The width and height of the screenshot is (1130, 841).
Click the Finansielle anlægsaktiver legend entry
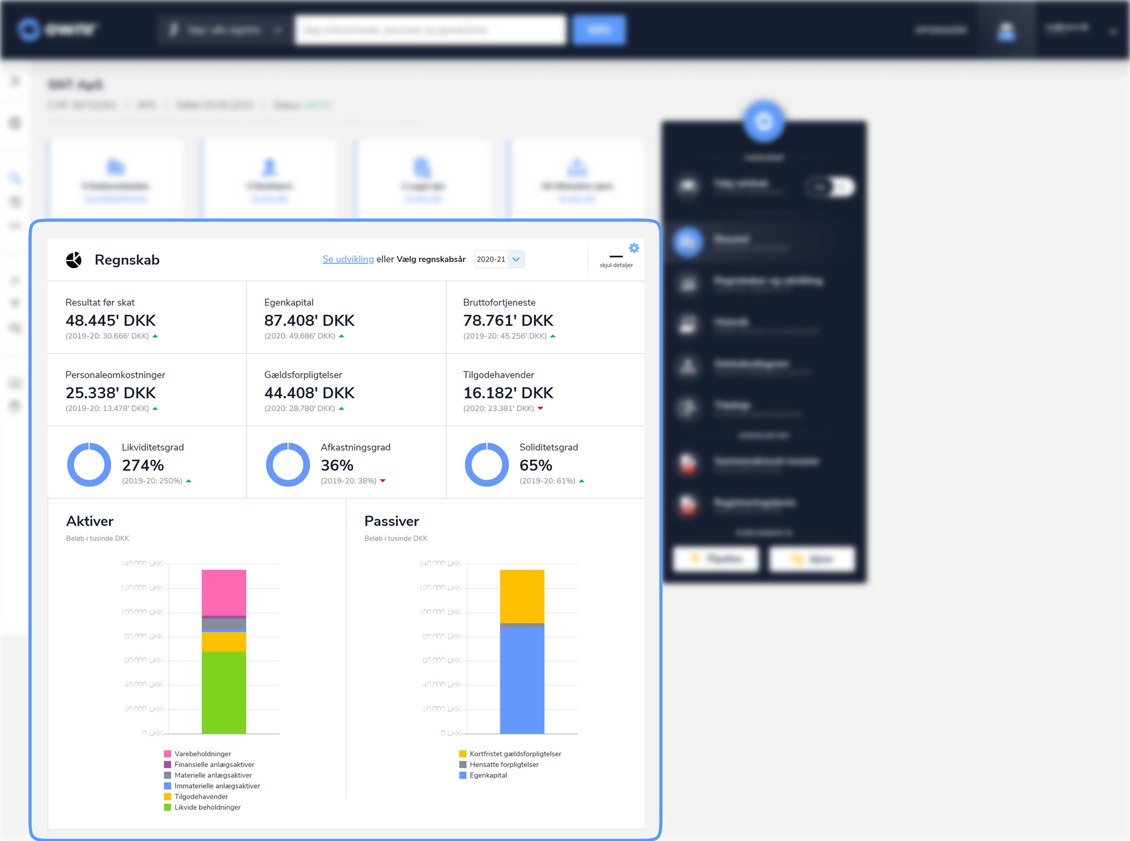point(209,764)
